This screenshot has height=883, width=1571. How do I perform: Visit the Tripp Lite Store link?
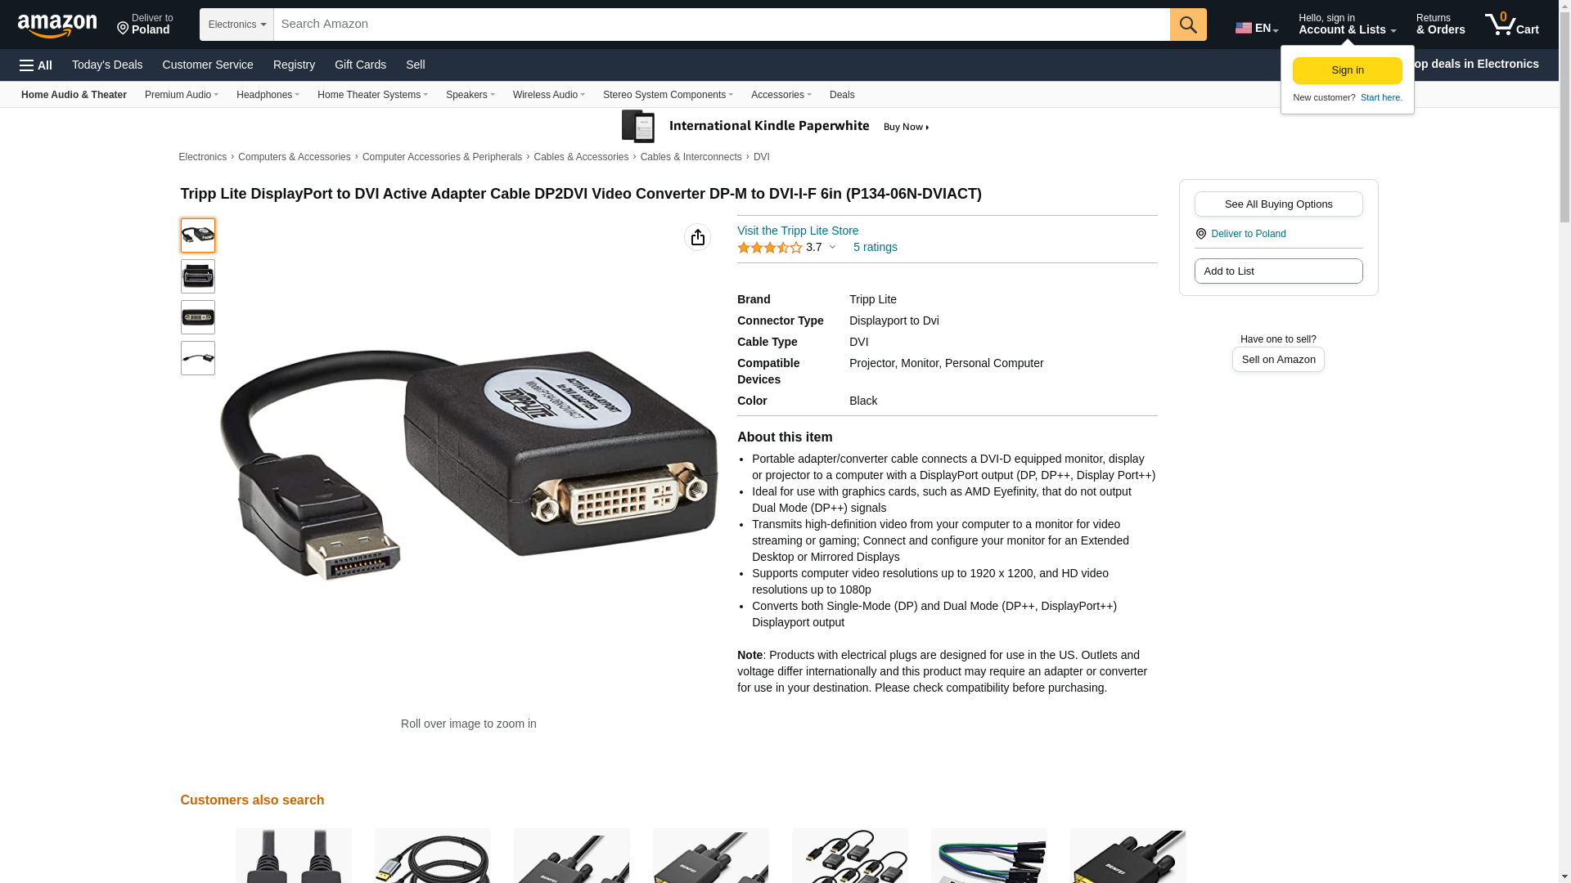click(x=798, y=231)
